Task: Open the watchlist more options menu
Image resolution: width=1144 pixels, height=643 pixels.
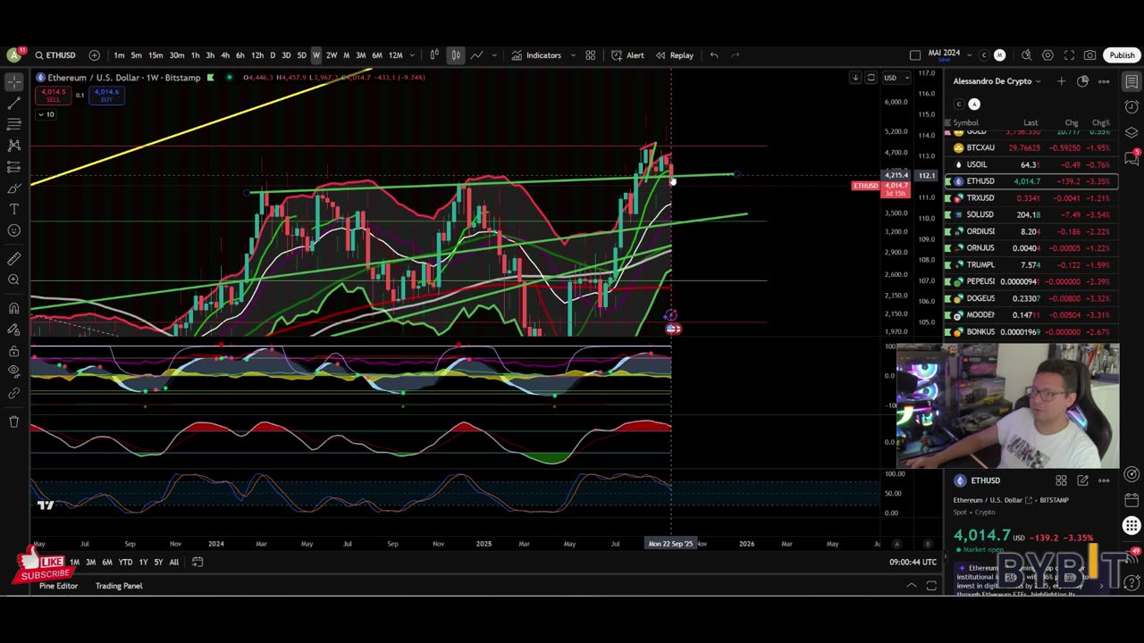Action: (x=1104, y=81)
